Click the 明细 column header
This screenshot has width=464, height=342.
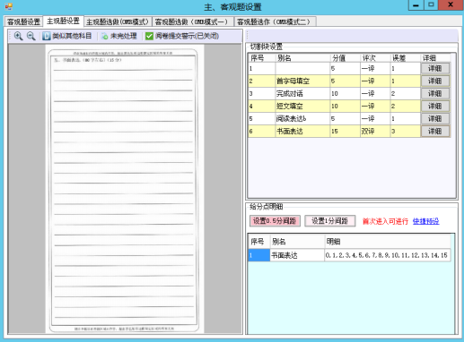[388, 242]
